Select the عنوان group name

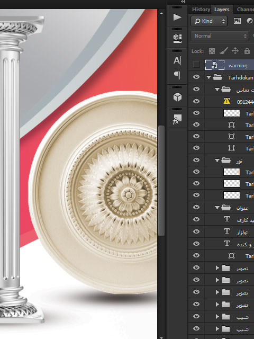tap(242, 208)
